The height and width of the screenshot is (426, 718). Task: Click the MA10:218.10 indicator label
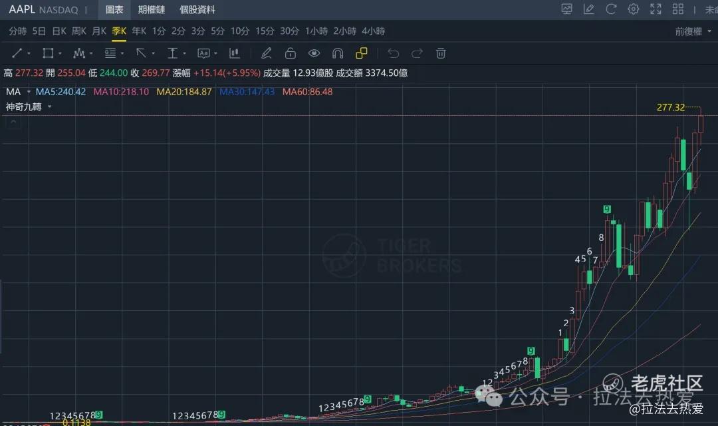point(122,92)
